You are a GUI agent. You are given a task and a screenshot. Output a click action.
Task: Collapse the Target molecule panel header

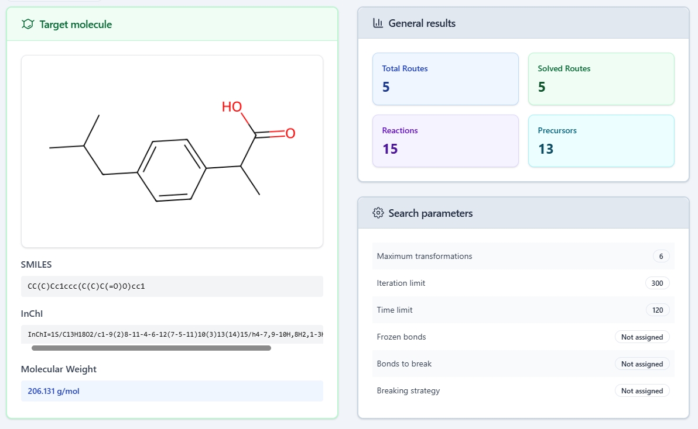(172, 25)
